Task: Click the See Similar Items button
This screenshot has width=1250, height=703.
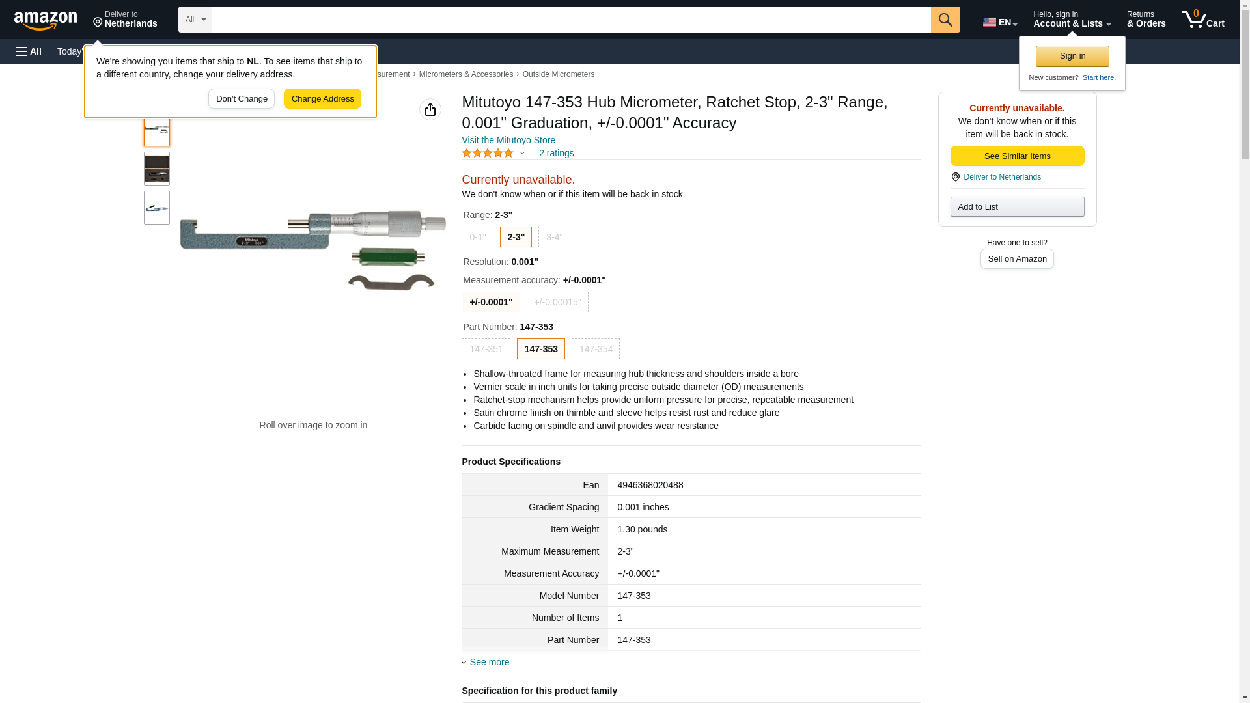Action: click(x=1017, y=156)
